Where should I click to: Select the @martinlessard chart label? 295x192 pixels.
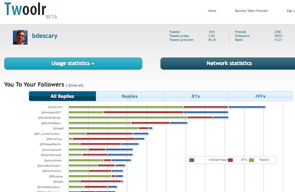51,155
